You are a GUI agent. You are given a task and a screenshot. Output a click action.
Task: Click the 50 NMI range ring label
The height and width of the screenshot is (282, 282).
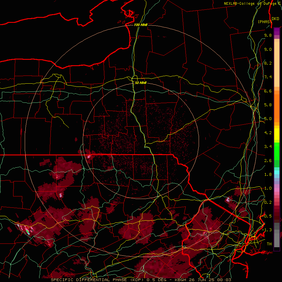[141, 83]
